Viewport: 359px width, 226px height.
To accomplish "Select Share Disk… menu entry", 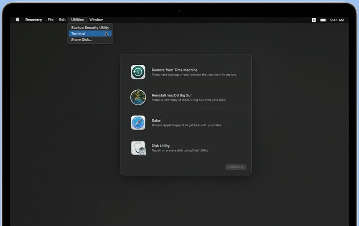I will pos(90,40).
